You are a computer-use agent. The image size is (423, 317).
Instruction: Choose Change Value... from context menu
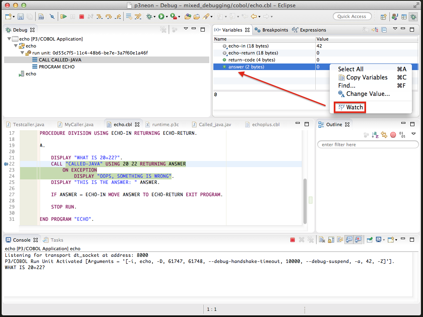371,94
